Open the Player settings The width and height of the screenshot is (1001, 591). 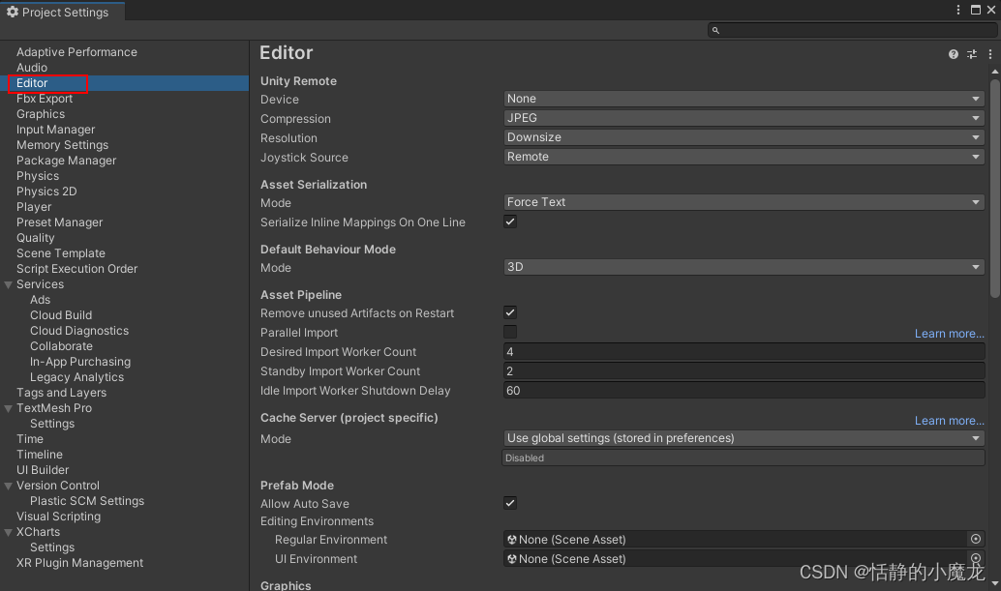click(34, 207)
